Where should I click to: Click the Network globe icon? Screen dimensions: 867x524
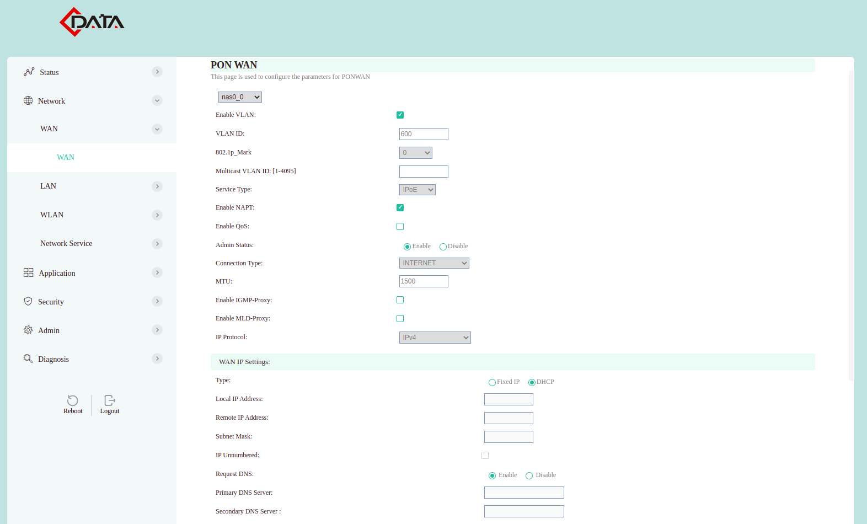click(x=28, y=100)
